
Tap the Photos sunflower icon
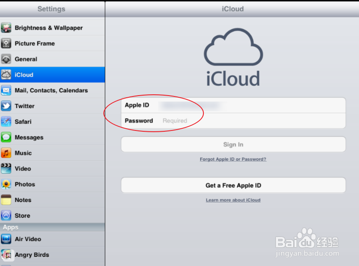(6, 184)
